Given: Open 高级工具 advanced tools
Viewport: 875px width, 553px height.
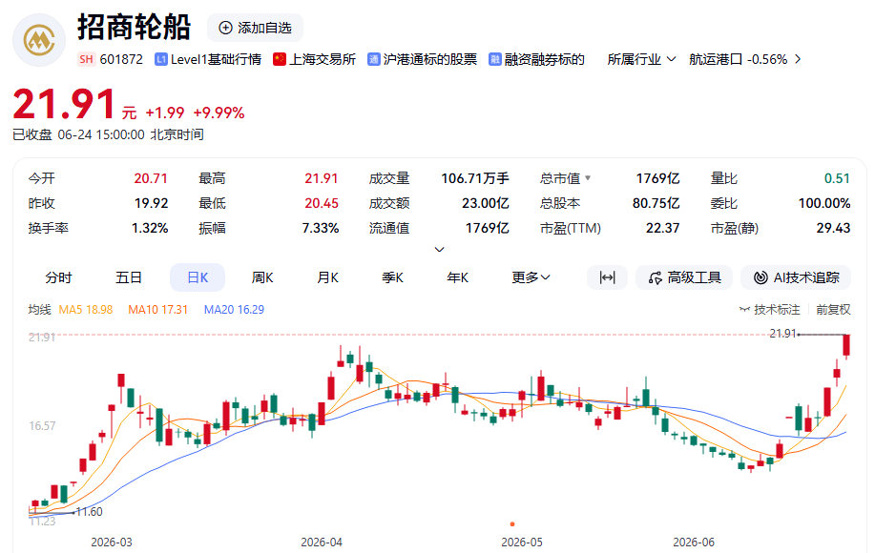Looking at the screenshot, I should pos(684,277).
